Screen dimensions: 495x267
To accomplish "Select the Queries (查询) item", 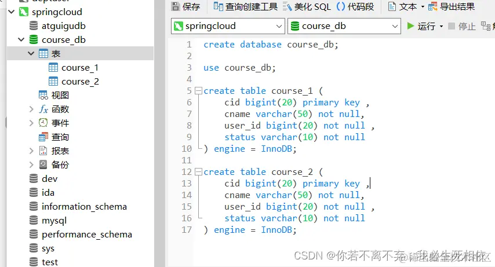I will point(60,137).
